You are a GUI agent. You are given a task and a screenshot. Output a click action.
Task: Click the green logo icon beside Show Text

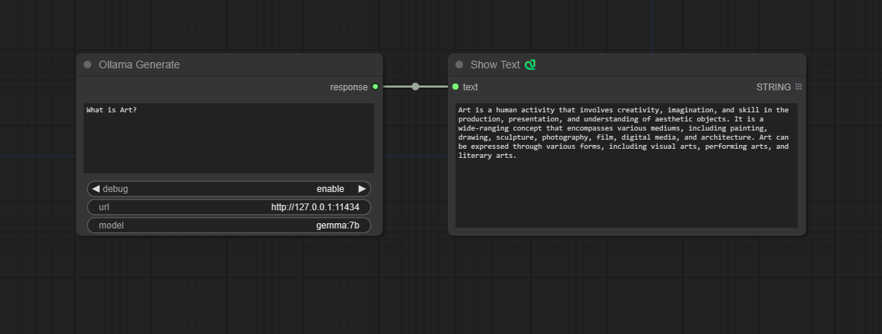530,65
